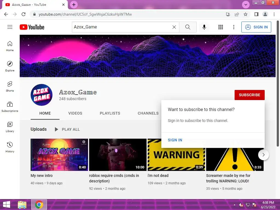Click SIGN IN in the subscribe popup

coord(175,140)
